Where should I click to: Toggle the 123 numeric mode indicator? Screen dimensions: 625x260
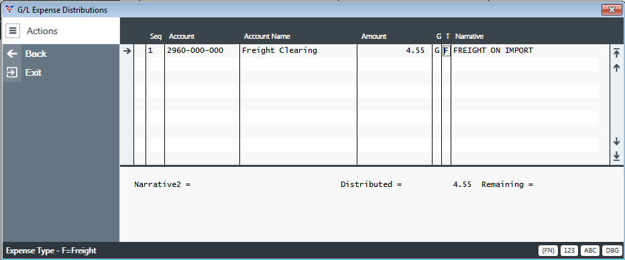pyautogui.click(x=569, y=251)
